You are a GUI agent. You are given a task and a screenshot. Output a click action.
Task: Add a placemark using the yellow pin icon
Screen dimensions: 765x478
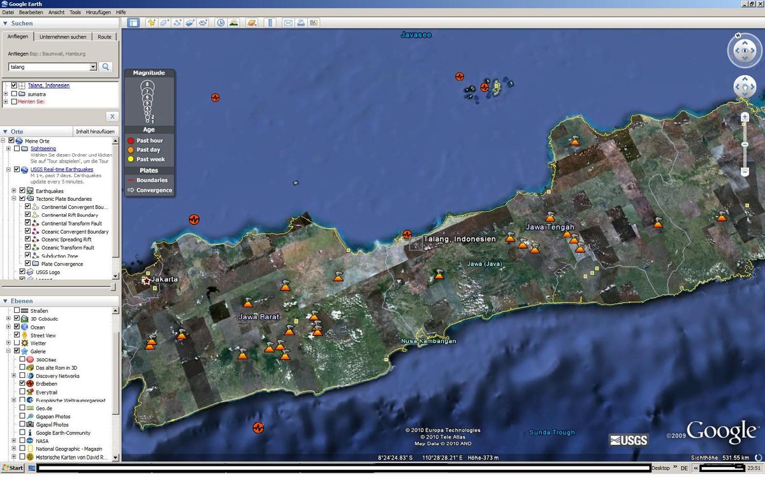152,23
